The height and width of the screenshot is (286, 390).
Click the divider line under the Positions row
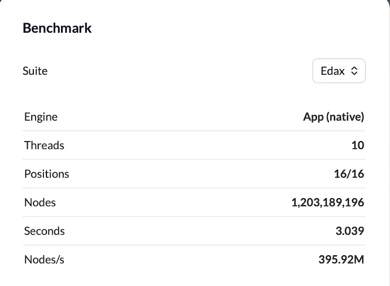click(194, 188)
